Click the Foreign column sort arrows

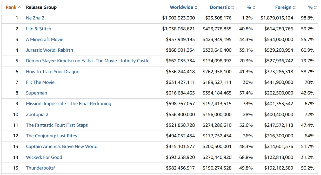(x=294, y=8)
